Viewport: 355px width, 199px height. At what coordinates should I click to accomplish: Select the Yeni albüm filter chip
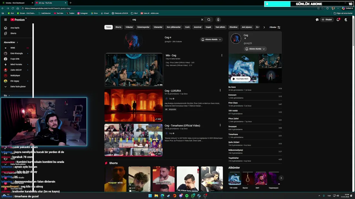click(x=220, y=27)
